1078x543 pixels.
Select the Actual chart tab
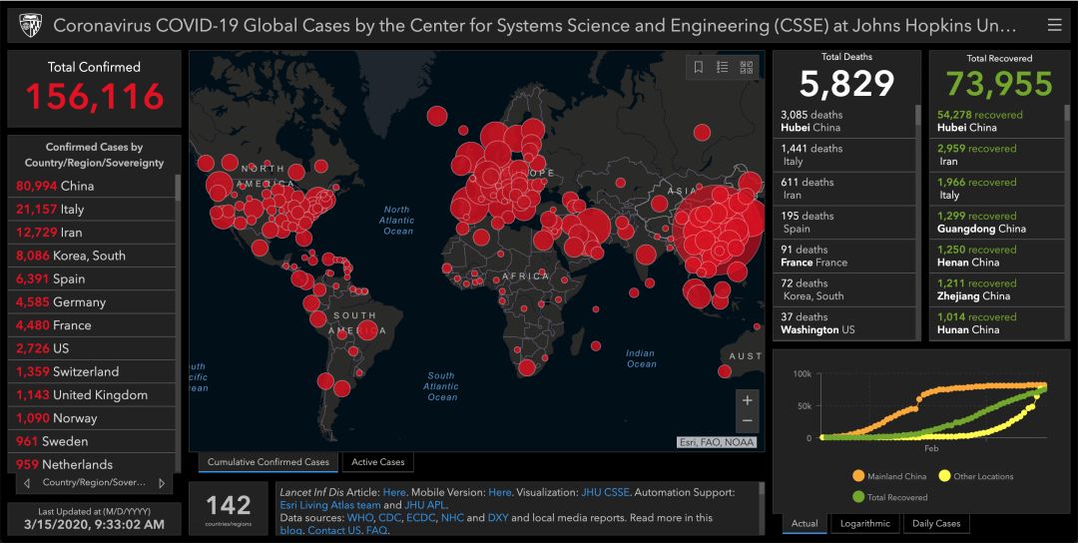tap(805, 523)
